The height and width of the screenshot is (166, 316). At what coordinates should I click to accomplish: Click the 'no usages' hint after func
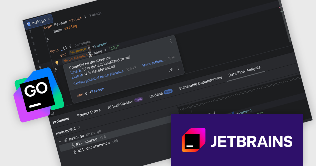82,43
